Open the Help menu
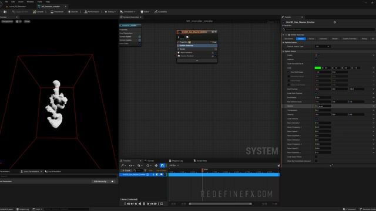376x211 pixels. point(48,2)
